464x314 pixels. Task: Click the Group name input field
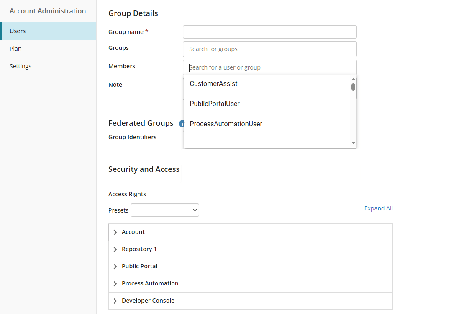(269, 32)
